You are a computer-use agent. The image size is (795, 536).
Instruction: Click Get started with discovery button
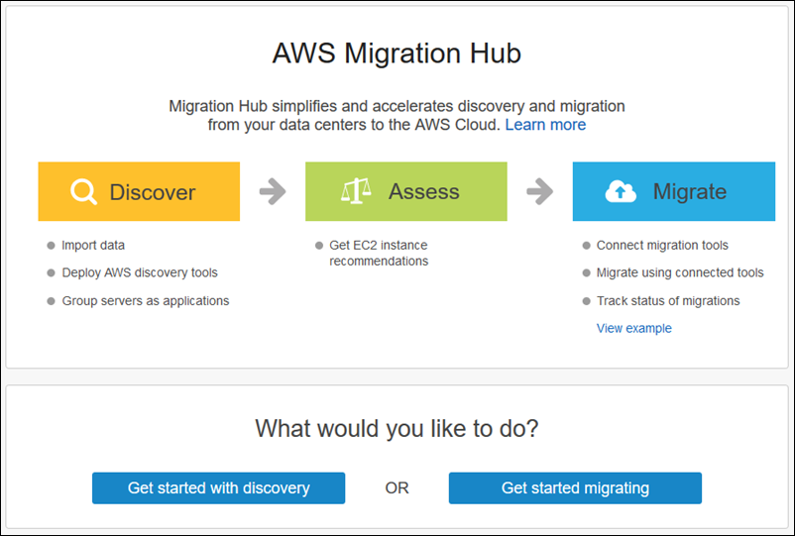click(x=218, y=487)
